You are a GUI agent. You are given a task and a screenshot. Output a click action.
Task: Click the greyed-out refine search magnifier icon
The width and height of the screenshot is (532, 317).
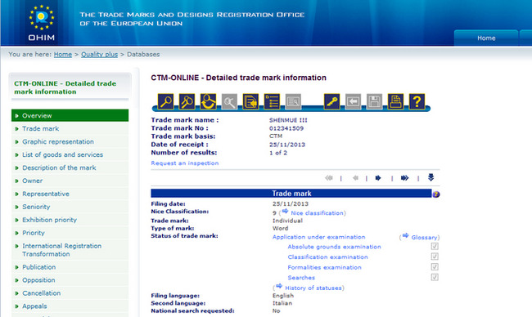[x=229, y=101]
